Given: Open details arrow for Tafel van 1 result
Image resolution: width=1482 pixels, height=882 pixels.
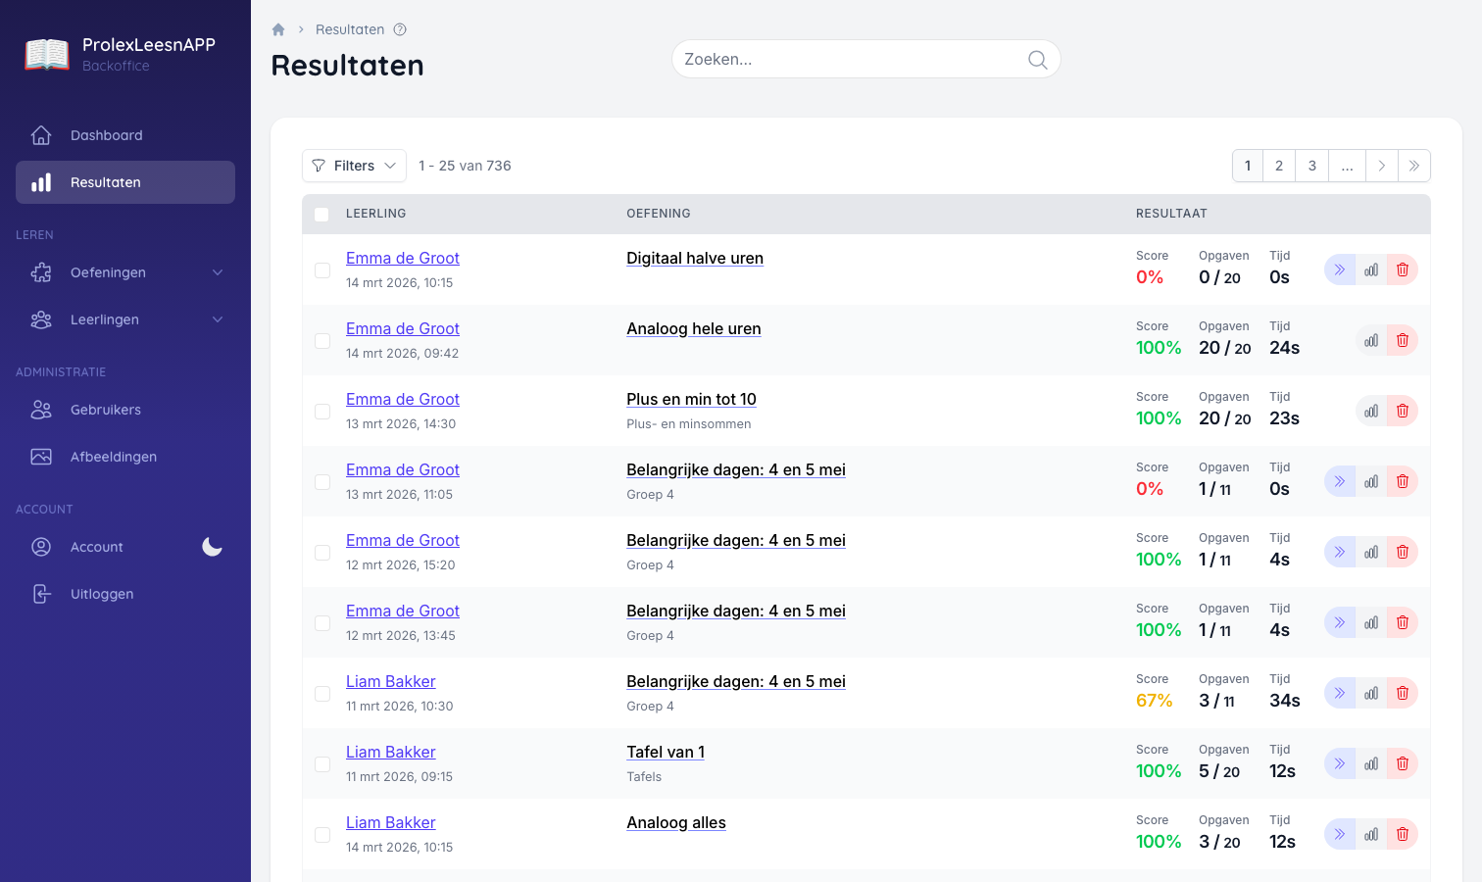Looking at the screenshot, I should pyautogui.click(x=1339, y=763).
